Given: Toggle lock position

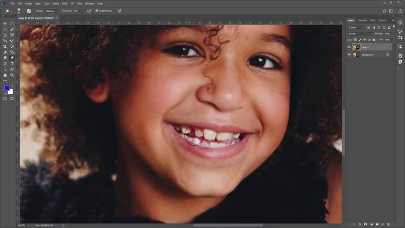Looking at the screenshot, I should click(364, 40).
